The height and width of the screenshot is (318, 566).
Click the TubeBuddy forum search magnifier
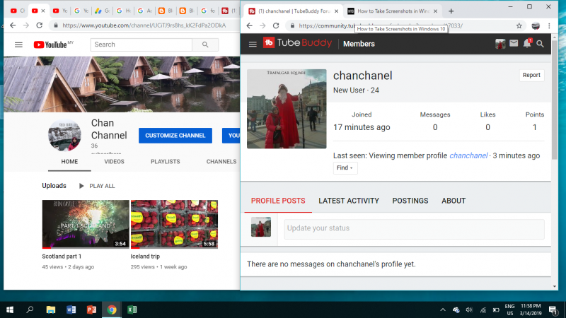(541, 44)
